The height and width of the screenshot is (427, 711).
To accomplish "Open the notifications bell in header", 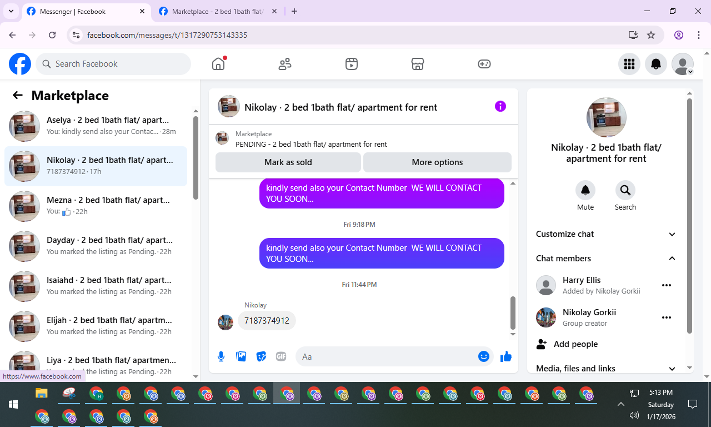I will [x=656, y=64].
